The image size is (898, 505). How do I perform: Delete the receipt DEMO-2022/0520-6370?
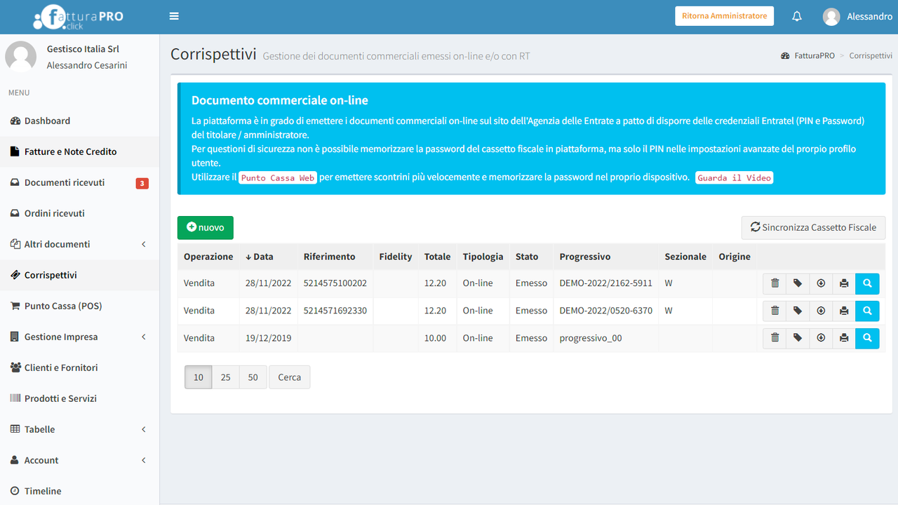coord(775,311)
